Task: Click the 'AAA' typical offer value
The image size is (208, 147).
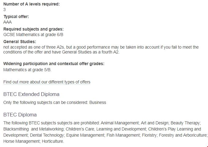Action: pyautogui.click(x=7, y=22)
